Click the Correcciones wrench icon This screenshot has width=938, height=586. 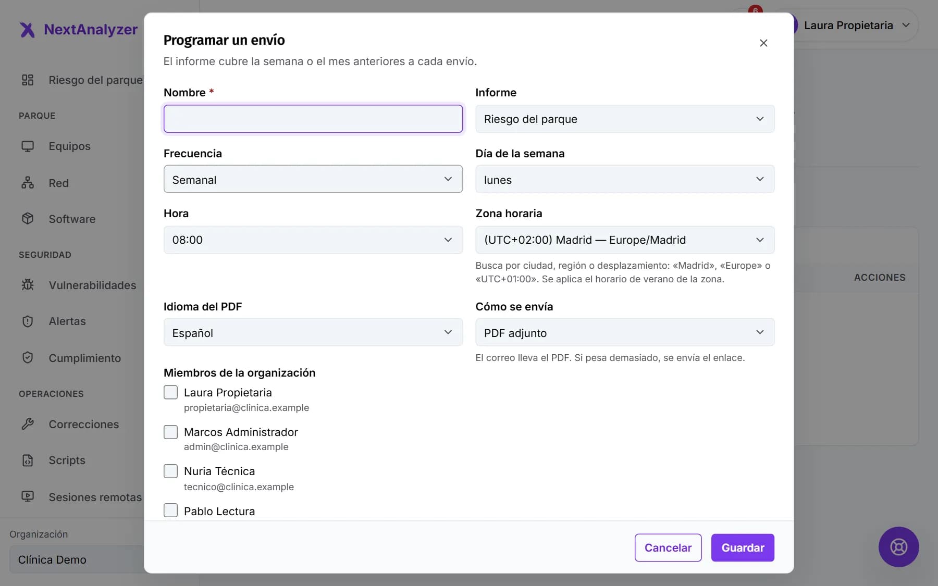pos(28,424)
